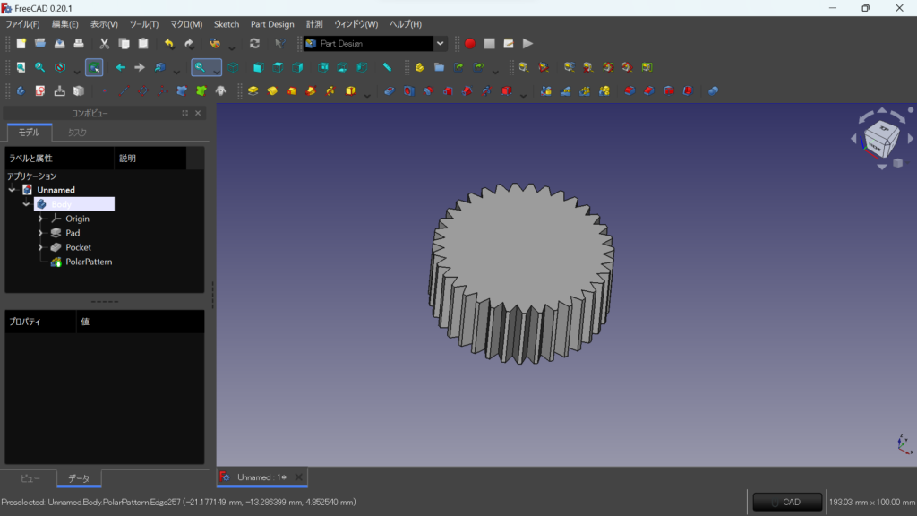Screen dimensions: 917x516
Task: Click the Copy icon in toolbar
Action: click(124, 44)
